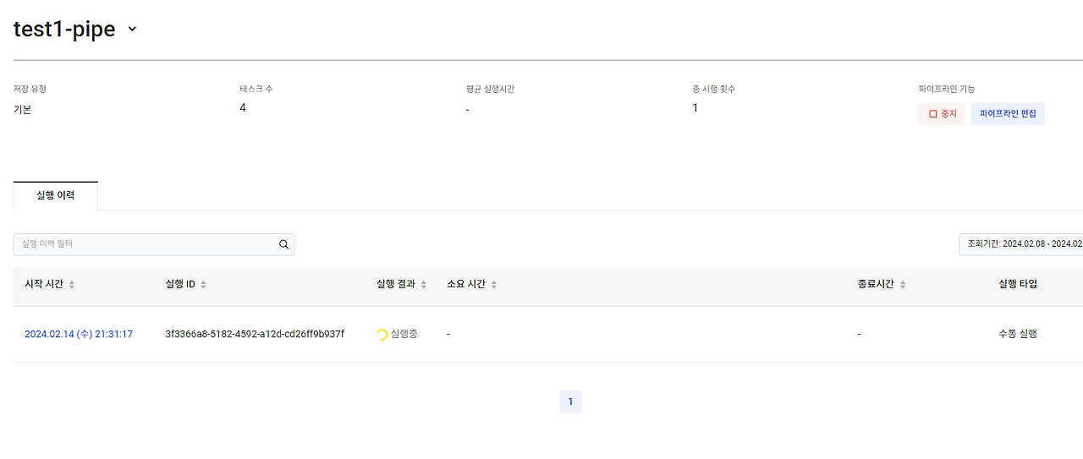Viewport: 1083px width, 459px height.
Task: Click the 파이프라인 편집 button
Action: pyautogui.click(x=1008, y=113)
